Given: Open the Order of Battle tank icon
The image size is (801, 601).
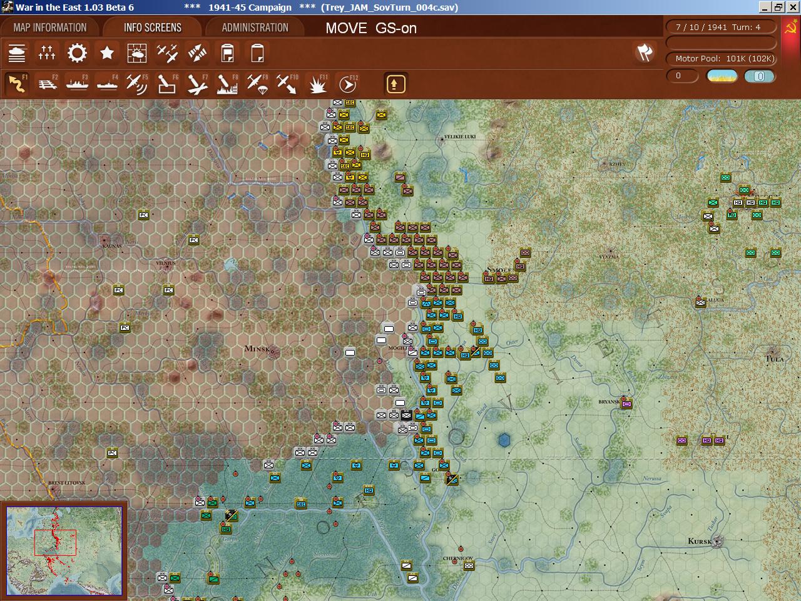Looking at the screenshot, I should click(17, 53).
